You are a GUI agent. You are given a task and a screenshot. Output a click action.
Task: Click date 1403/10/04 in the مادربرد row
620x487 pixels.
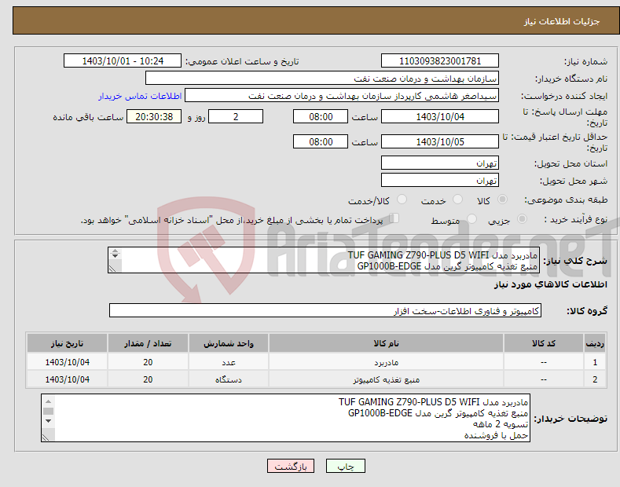point(68,362)
